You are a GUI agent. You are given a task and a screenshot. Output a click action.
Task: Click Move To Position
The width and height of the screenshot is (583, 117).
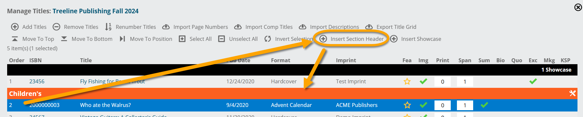pos(151,39)
